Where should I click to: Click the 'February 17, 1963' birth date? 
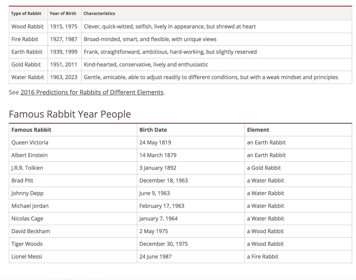click(x=162, y=206)
